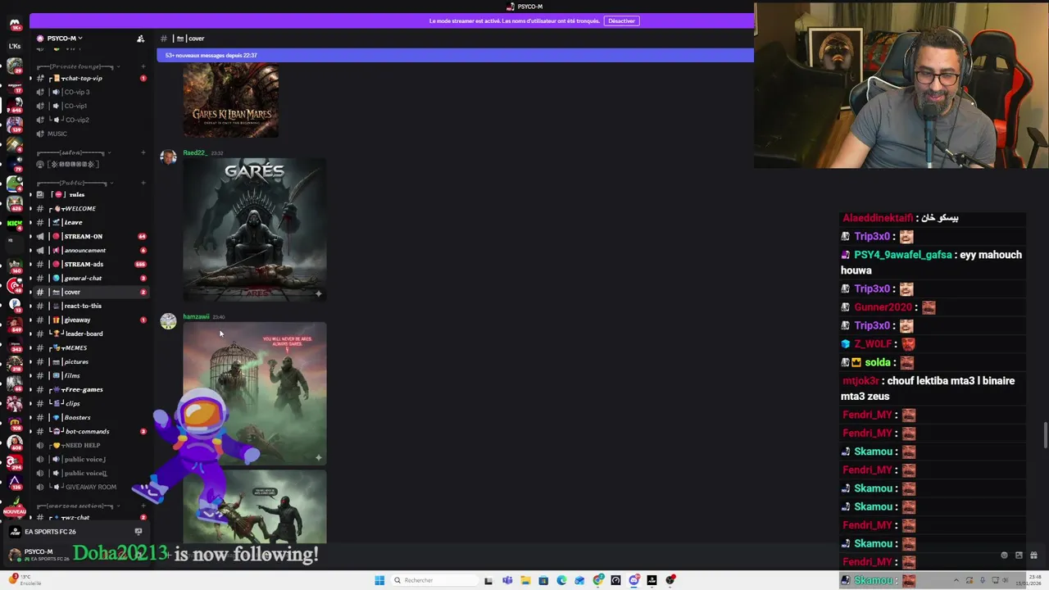This screenshot has width=1049, height=590.
Task: Open Microsoft Edge from taskbar
Action: 561,580
